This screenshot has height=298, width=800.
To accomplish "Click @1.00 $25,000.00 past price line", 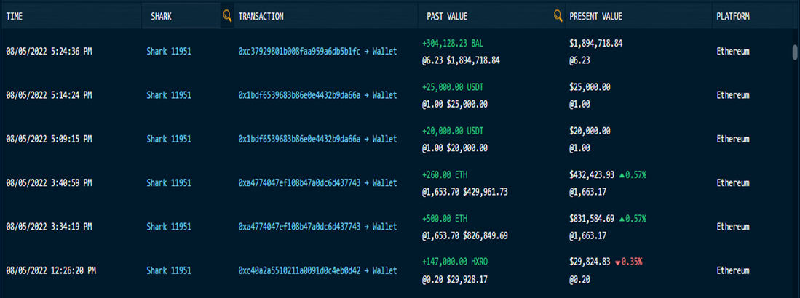I will (x=454, y=104).
